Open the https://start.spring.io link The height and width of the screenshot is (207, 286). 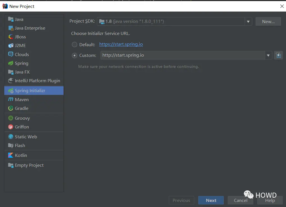(x=121, y=44)
